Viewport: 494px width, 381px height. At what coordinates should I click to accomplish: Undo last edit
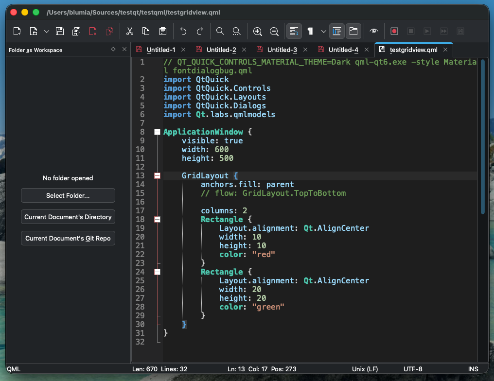pyautogui.click(x=183, y=31)
